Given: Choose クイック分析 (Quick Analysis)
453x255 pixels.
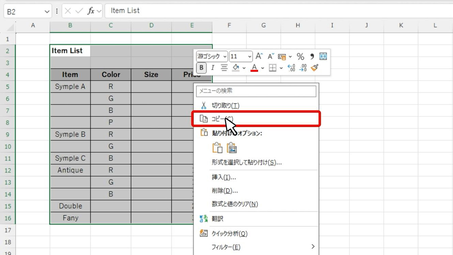Looking at the screenshot, I should pos(256,233).
